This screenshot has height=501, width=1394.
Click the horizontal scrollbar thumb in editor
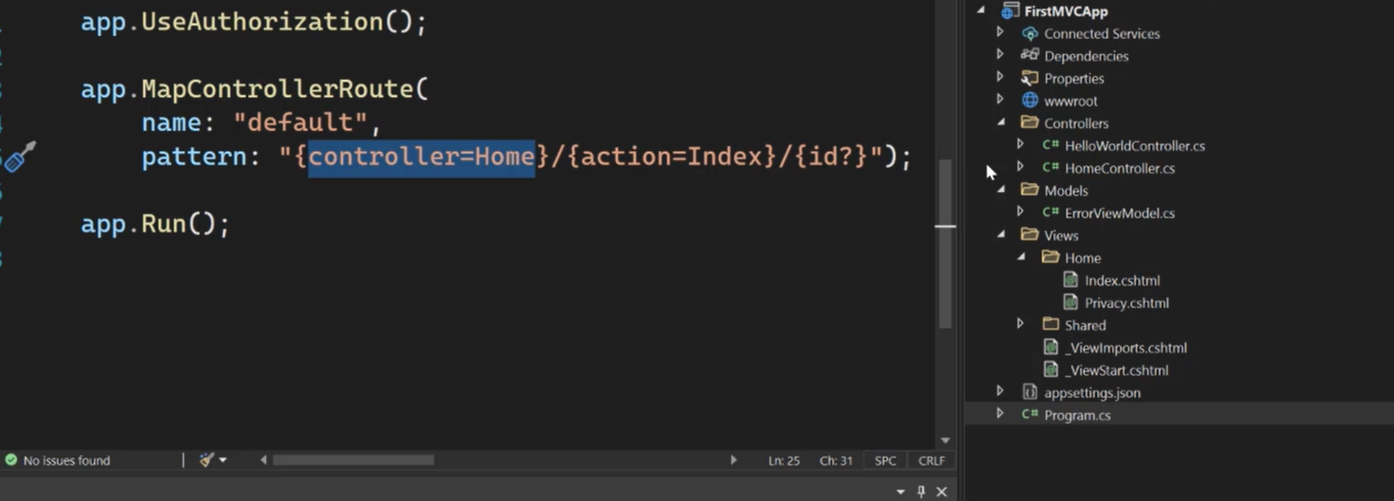[x=353, y=460]
